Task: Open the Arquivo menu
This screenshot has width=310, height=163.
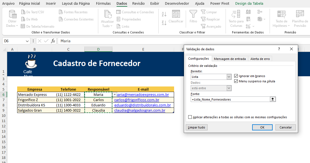Action: point(8,4)
